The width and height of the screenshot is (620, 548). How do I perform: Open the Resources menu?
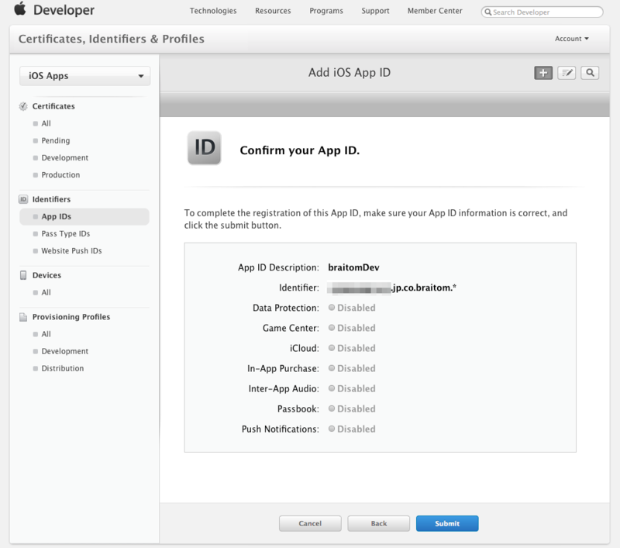pos(273,11)
